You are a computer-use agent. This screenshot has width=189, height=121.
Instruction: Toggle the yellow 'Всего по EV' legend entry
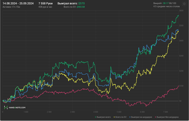(x=120, y=117)
